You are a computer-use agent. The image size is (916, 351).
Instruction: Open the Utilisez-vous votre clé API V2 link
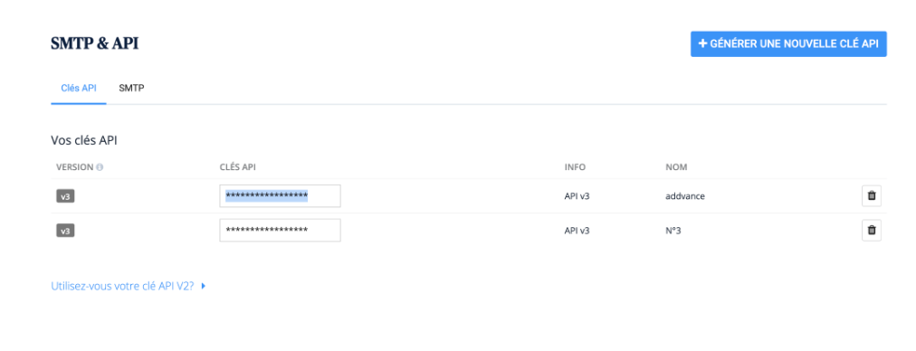(122, 287)
